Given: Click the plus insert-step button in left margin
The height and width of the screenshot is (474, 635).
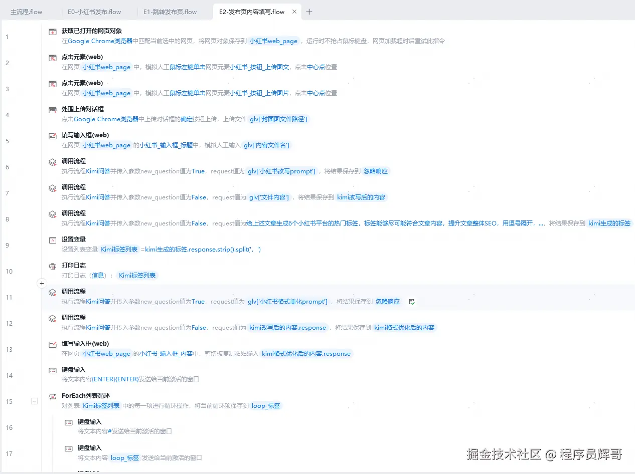Looking at the screenshot, I should click(42, 283).
